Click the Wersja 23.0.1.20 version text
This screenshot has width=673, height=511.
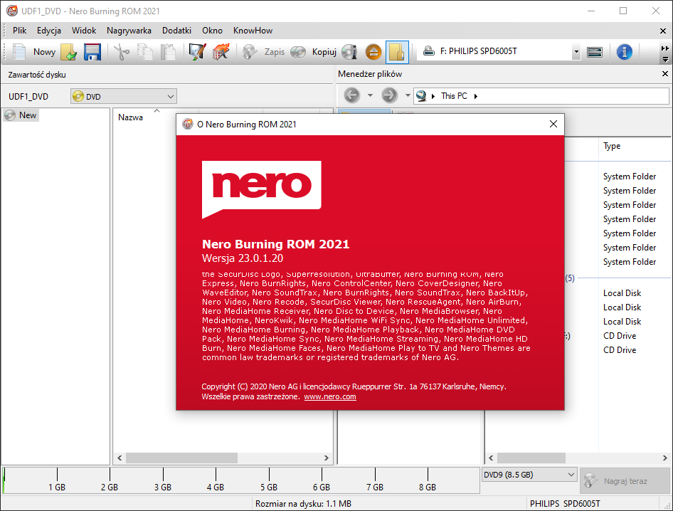click(243, 258)
